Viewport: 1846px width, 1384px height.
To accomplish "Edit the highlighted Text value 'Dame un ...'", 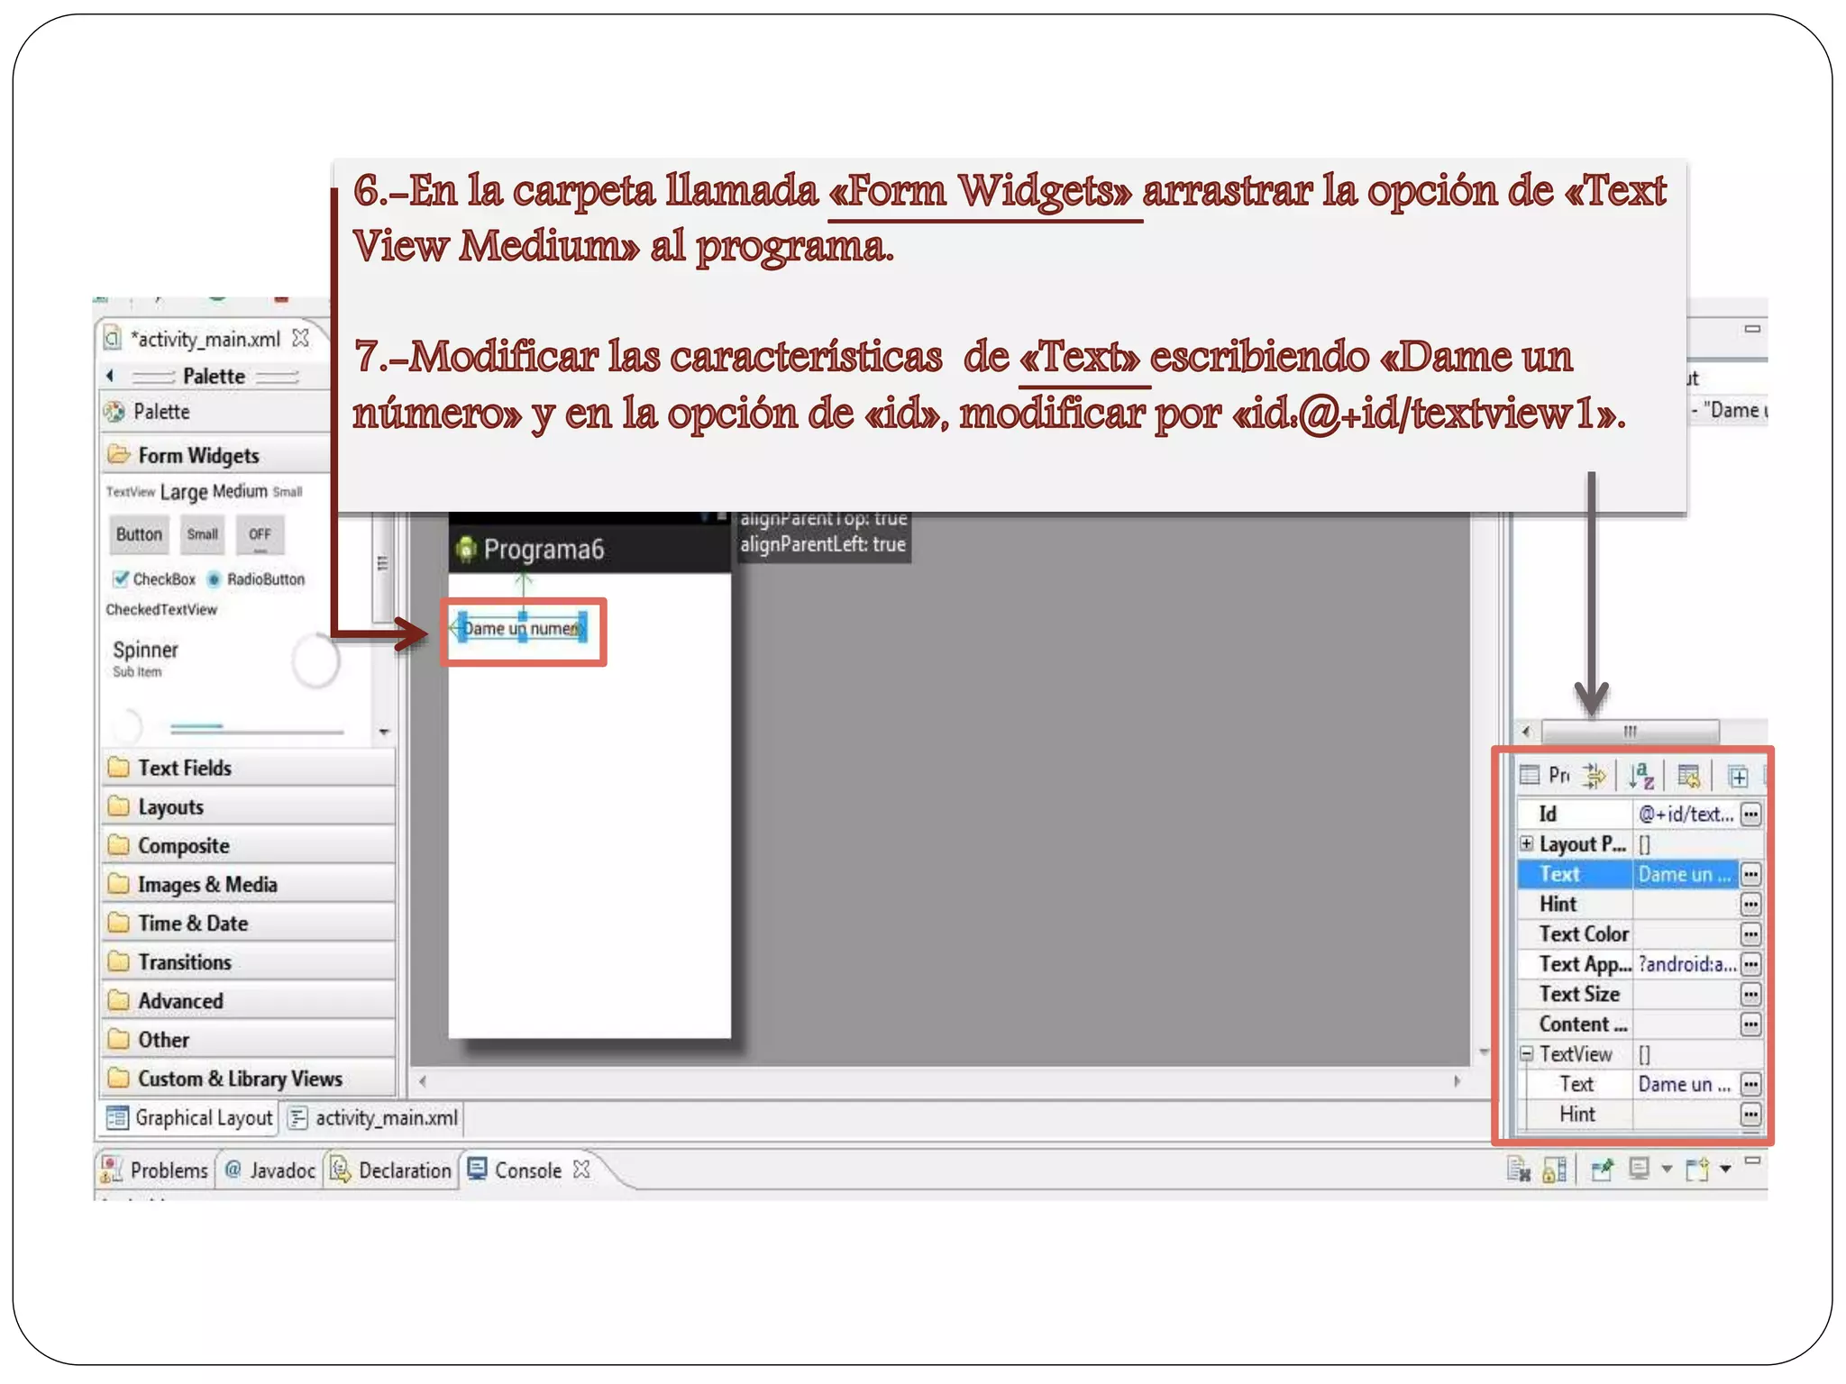I will (1686, 874).
